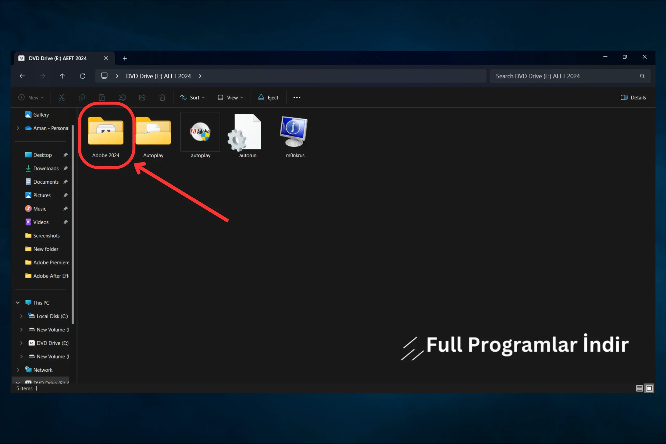Image resolution: width=666 pixels, height=444 pixels.
Task: Expand Local Disk (C:) node
Action: pyautogui.click(x=22, y=316)
